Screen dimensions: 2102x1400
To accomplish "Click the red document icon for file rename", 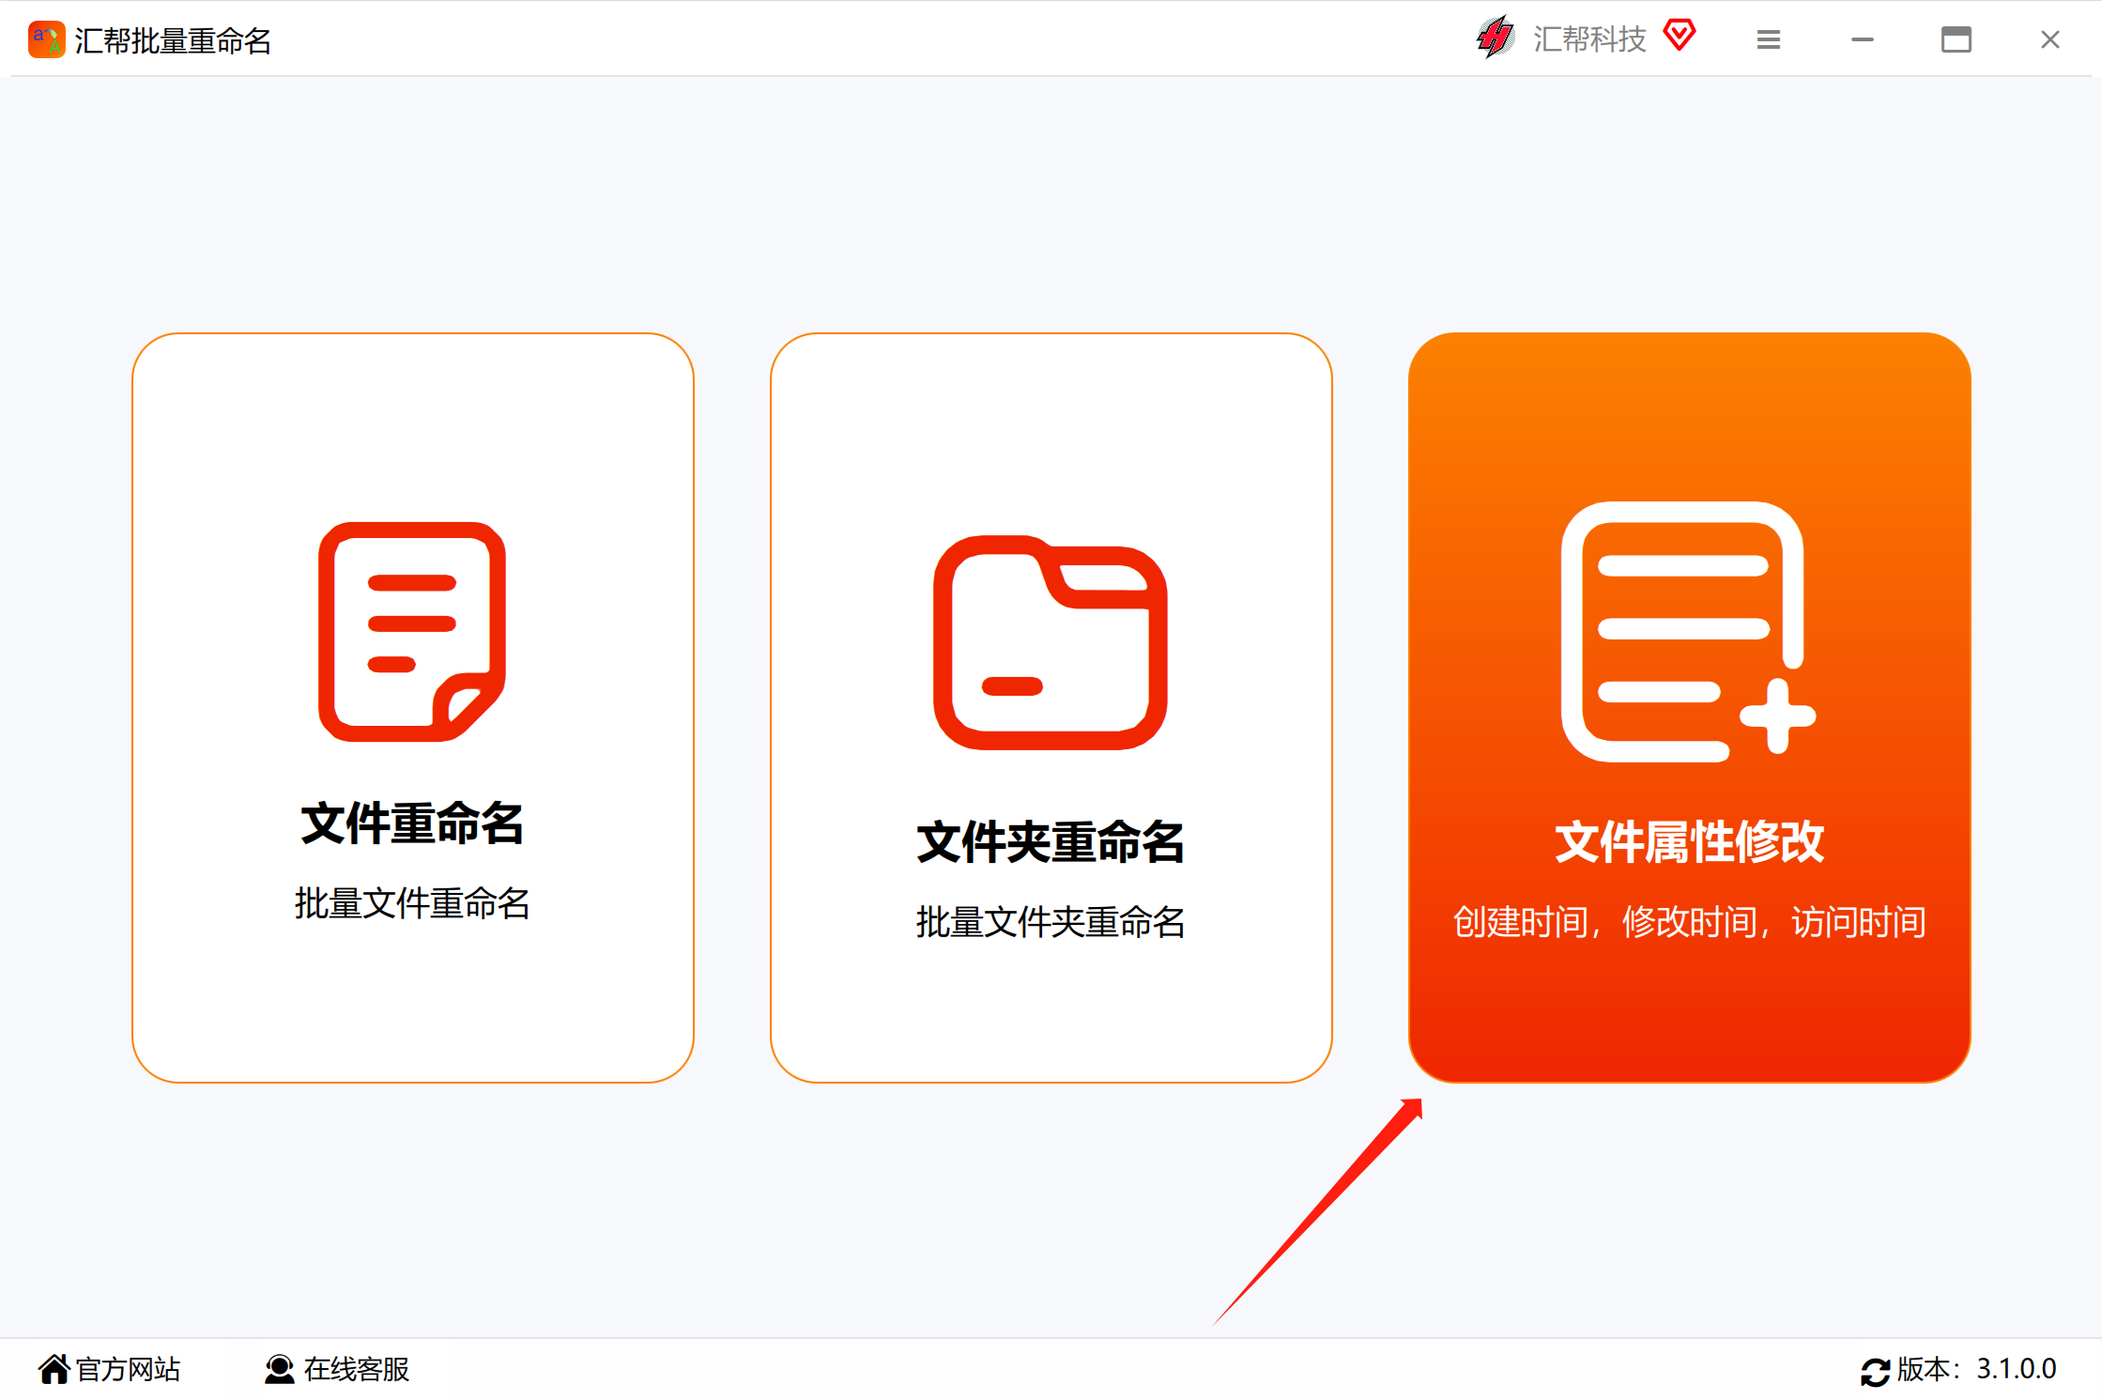I will point(412,631).
